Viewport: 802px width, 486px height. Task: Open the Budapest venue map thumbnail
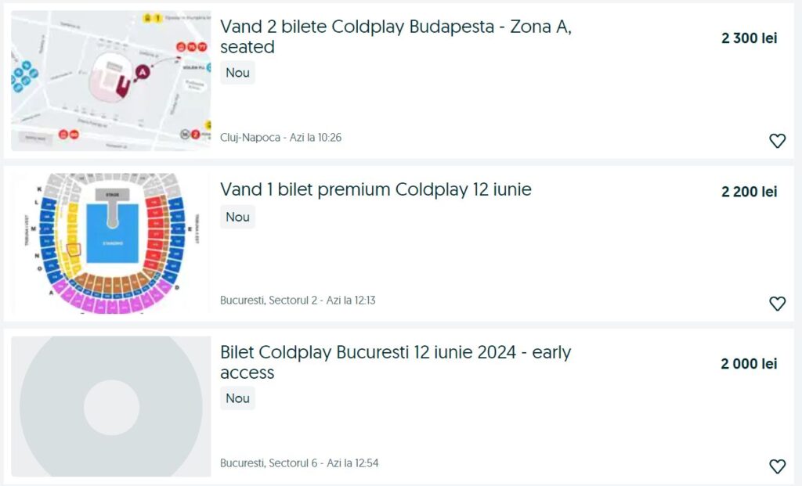click(111, 81)
